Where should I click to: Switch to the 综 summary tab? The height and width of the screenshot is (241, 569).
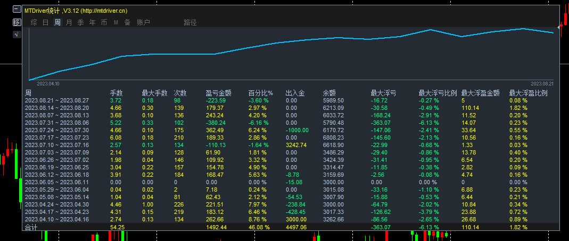(34, 22)
